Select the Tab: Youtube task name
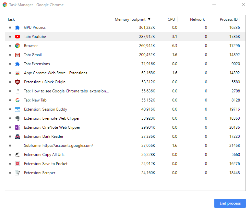 [x=35, y=37]
